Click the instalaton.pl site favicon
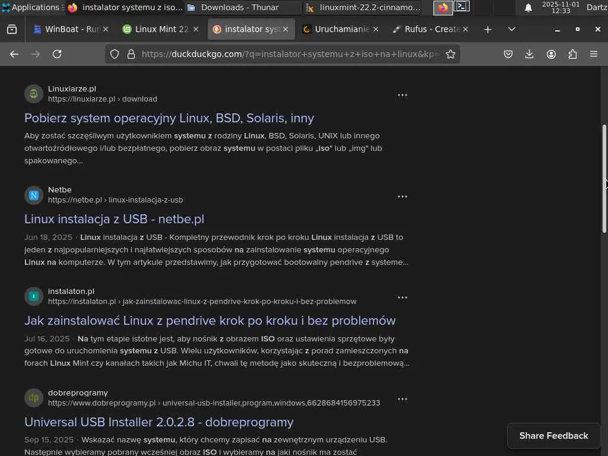The image size is (608, 456). [x=34, y=297]
